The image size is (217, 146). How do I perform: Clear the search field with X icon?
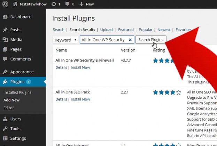tap(130, 40)
